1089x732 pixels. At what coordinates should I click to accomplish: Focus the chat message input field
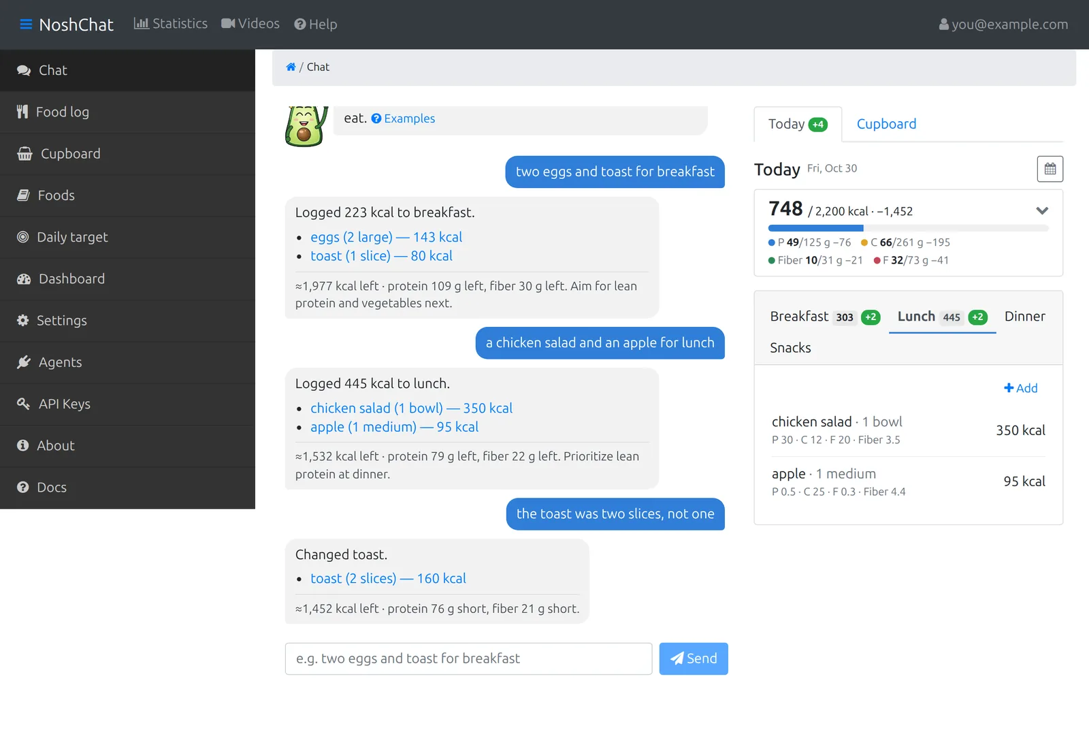tap(468, 658)
